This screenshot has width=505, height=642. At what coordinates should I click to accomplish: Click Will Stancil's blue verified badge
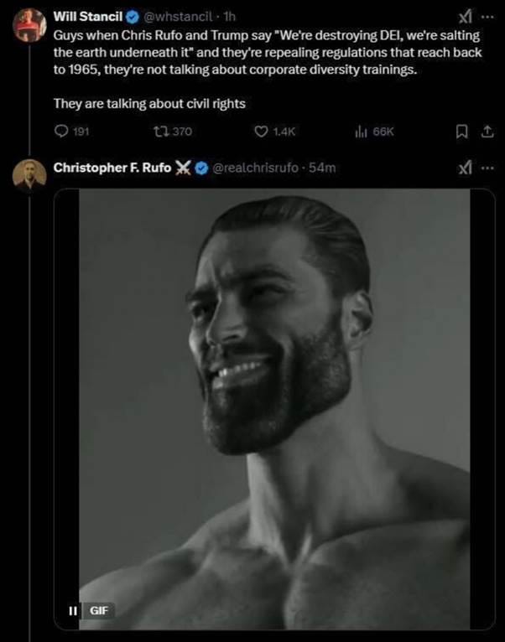(131, 16)
